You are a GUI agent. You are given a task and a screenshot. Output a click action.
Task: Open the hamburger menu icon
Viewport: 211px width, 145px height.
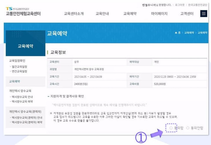pos(204,13)
